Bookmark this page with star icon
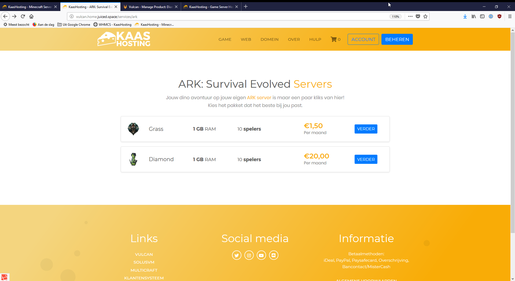515x281 pixels. (425, 17)
